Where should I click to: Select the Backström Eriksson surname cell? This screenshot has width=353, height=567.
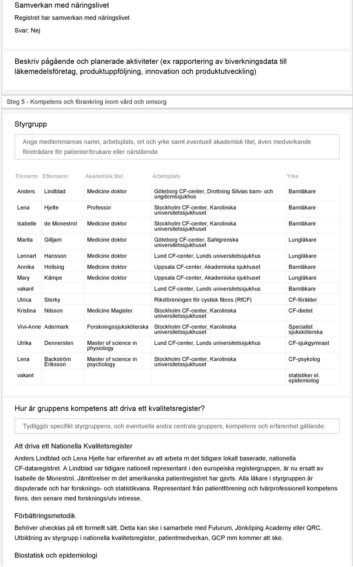[x=63, y=362]
